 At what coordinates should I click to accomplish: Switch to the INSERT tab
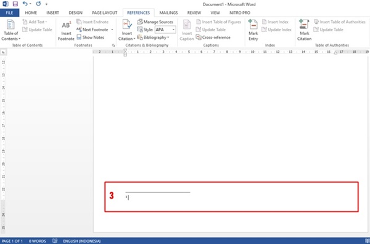pyautogui.click(x=52, y=13)
